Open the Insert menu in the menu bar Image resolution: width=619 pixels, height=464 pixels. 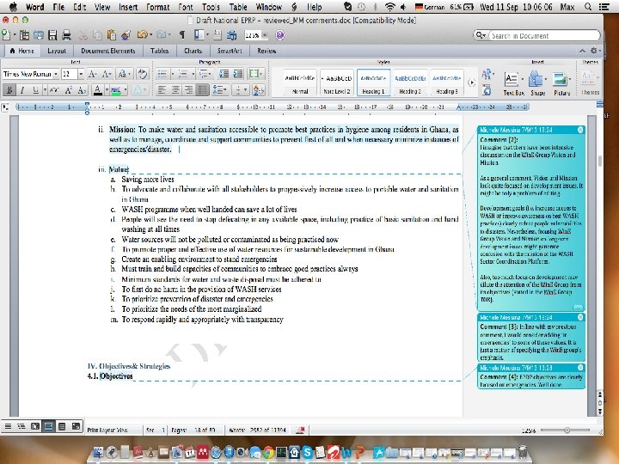(128, 7)
